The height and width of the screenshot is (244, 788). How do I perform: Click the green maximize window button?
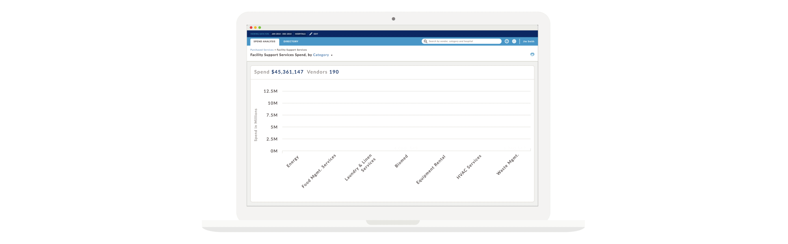pos(260,28)
